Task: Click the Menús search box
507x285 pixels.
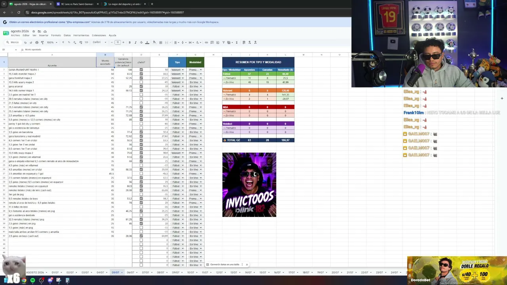Action: [x=13, y=42]
